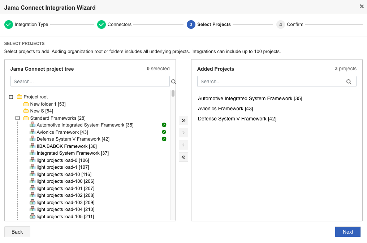Screen dimensions: 367x243
Task: Click the Avionics Framework project icon in tree
Action: coord(33,132)
